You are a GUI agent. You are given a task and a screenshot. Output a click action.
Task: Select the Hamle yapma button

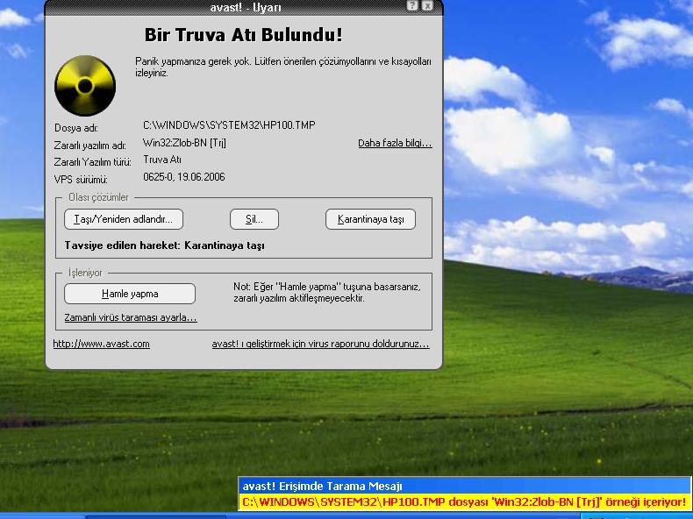click(130, 294)
